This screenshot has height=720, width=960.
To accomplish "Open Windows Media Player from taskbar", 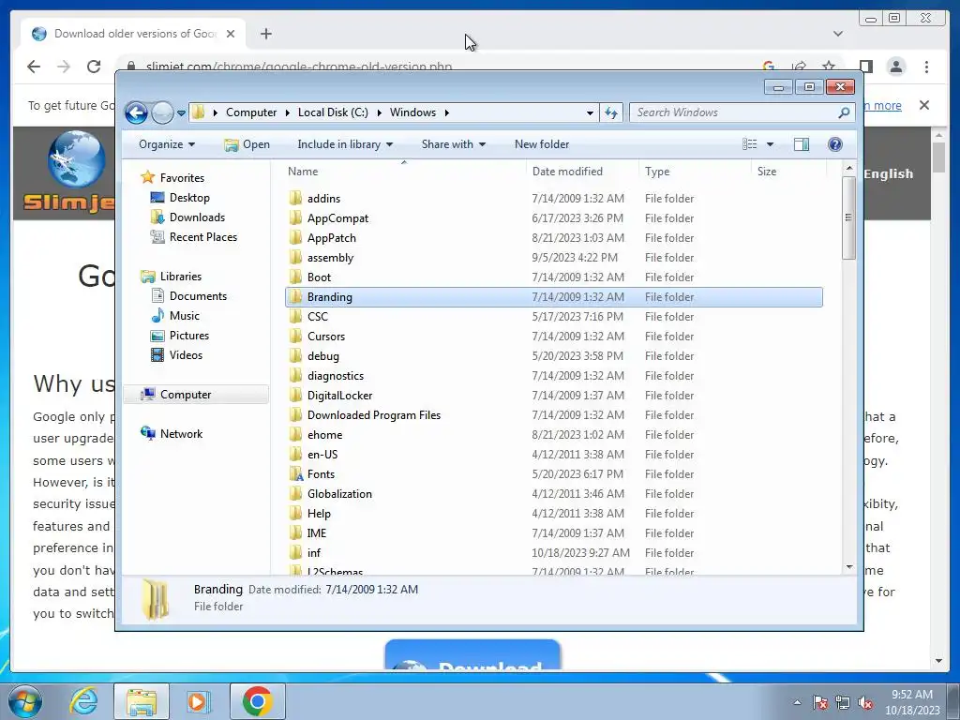I will [x=198, y=701].
